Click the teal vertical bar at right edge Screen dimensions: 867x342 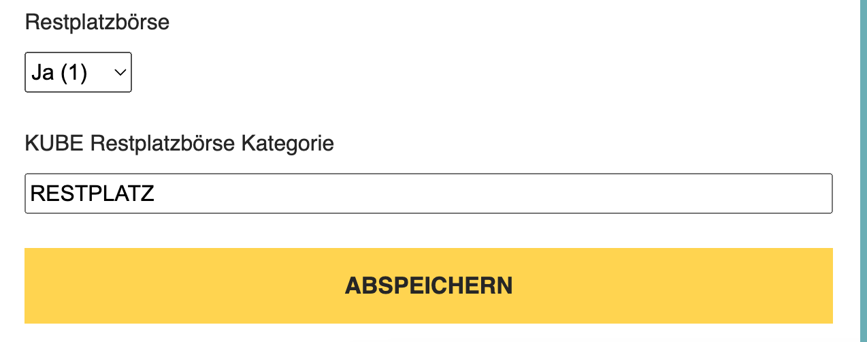click(x=862, y=170)
